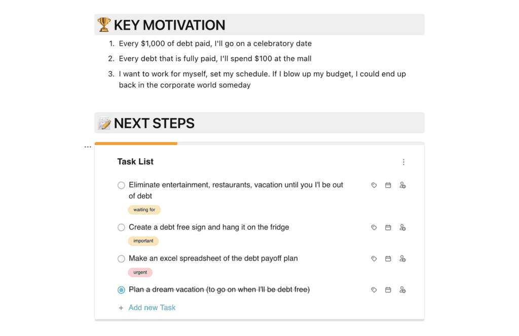519x336 pixels.
Task: Set a due date for the "Eliminate entertainment" task
Action: (x=388, y=185)
